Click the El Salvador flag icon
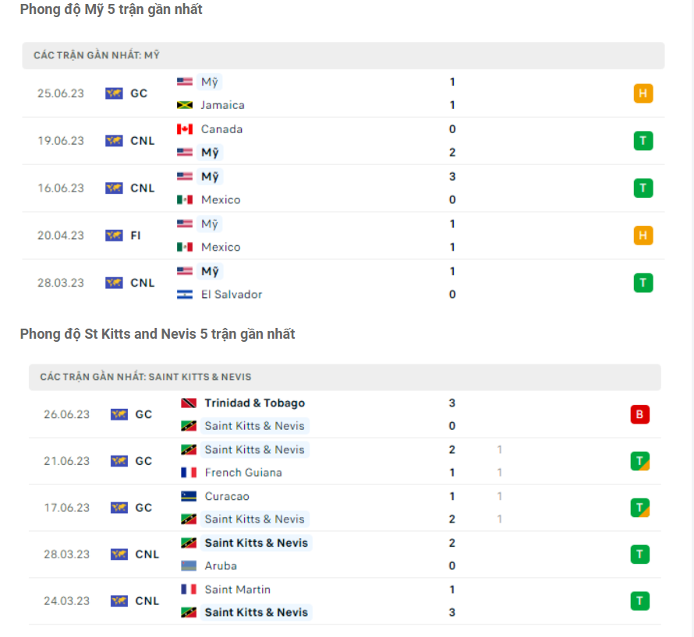Screen dimensions: 694x637 (185, 295)
